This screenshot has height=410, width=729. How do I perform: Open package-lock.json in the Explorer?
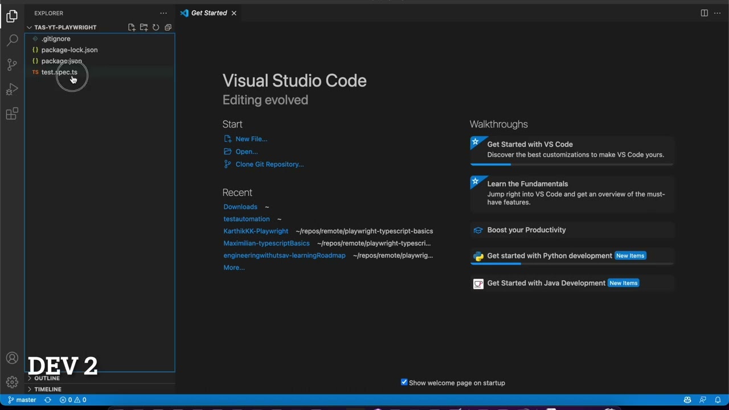[69, 50]
